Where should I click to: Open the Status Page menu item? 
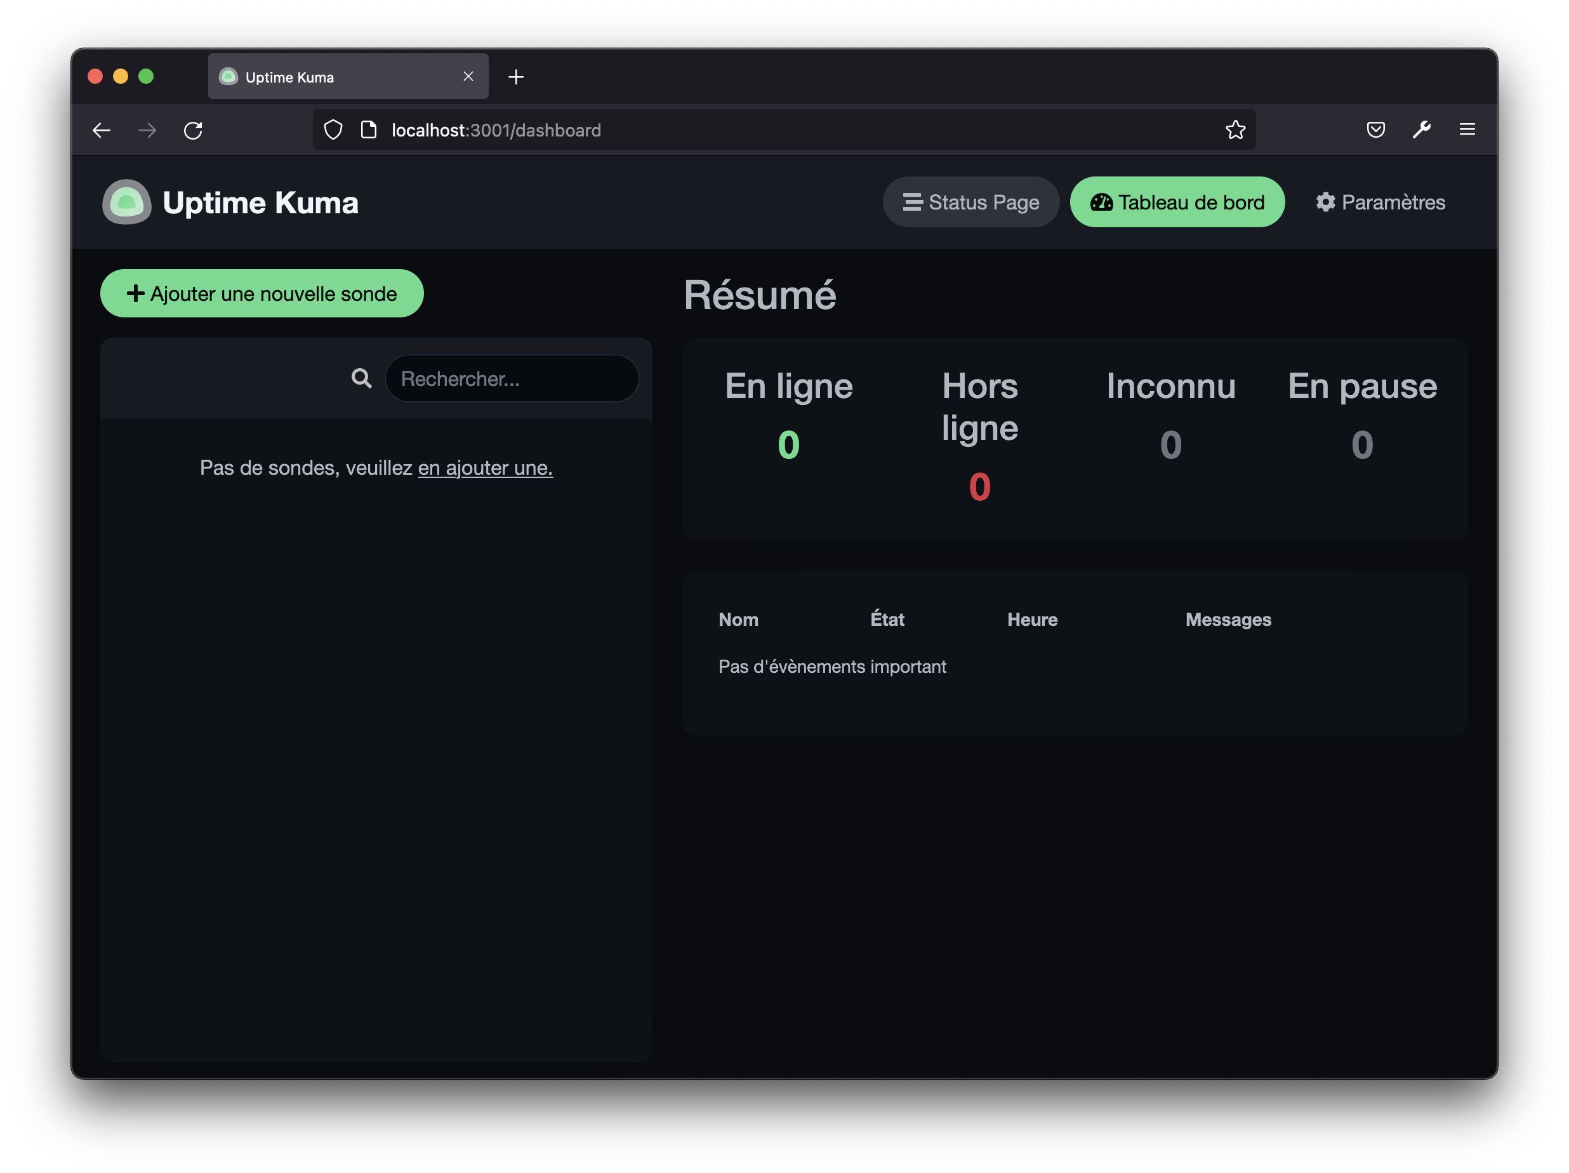[x=970, y=202]
